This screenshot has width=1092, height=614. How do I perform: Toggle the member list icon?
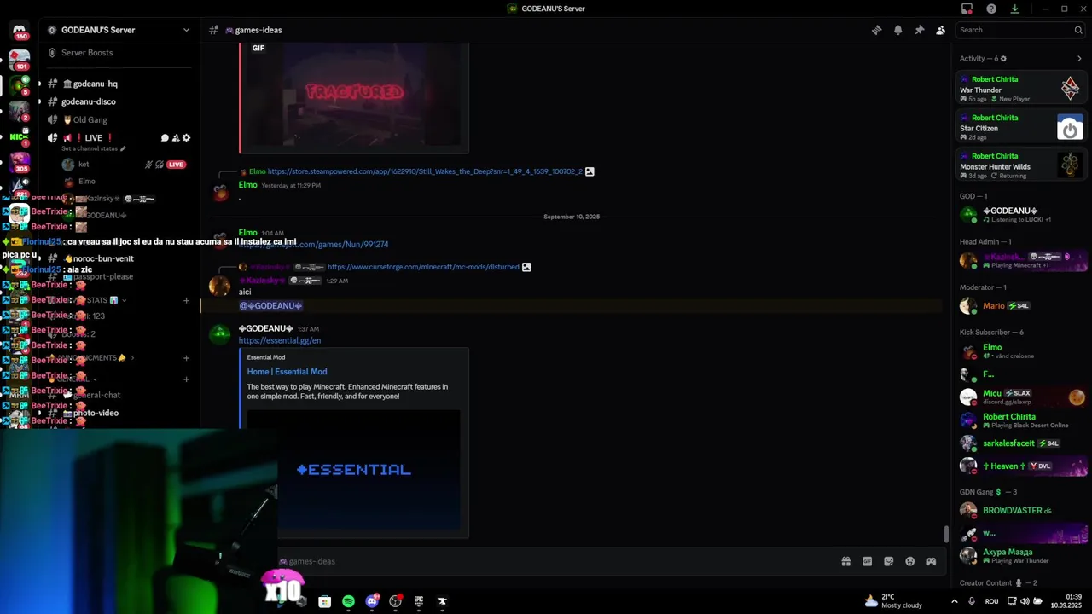(940, 30)
